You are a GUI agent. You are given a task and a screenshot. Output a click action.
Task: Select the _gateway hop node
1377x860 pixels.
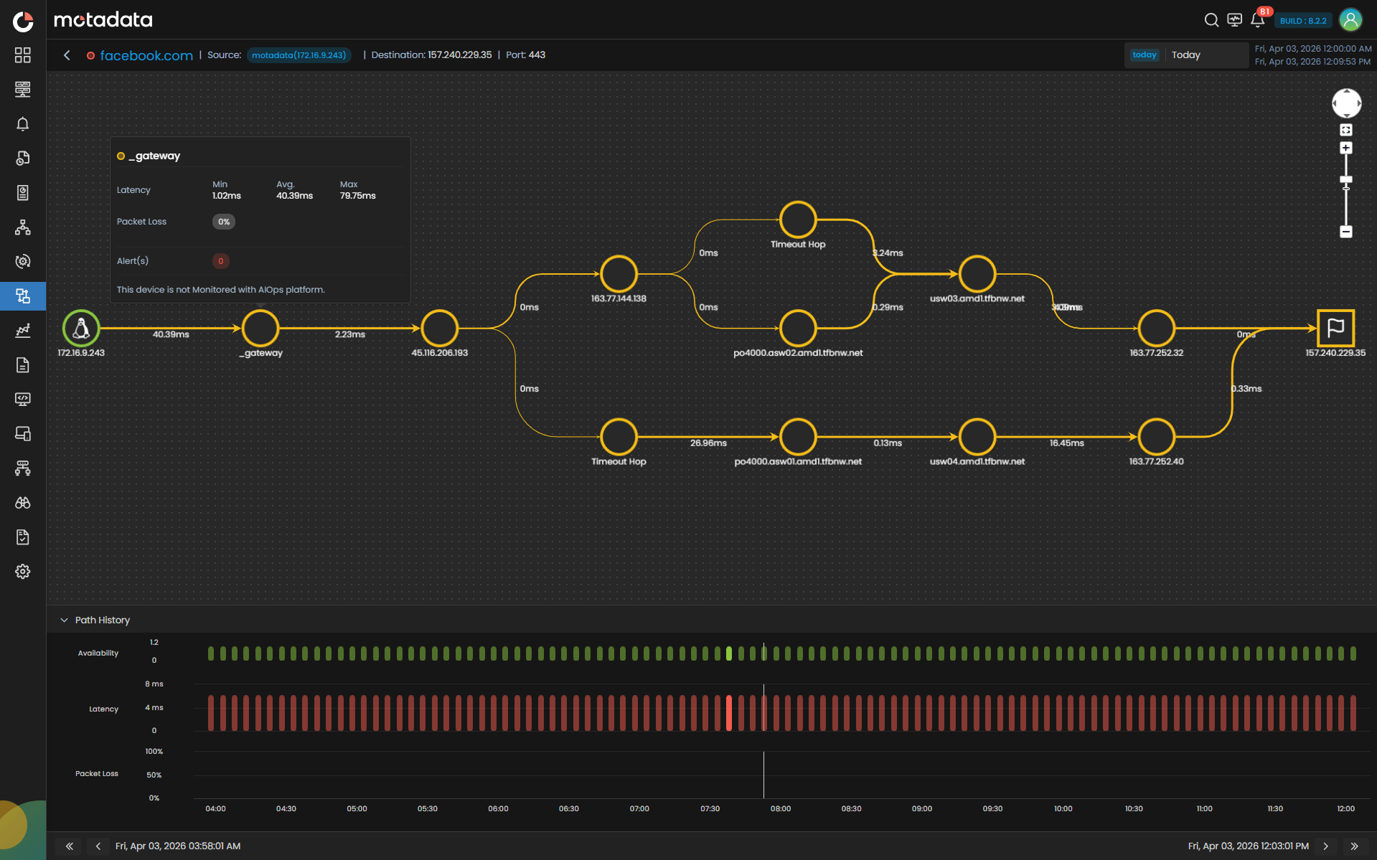260,329
